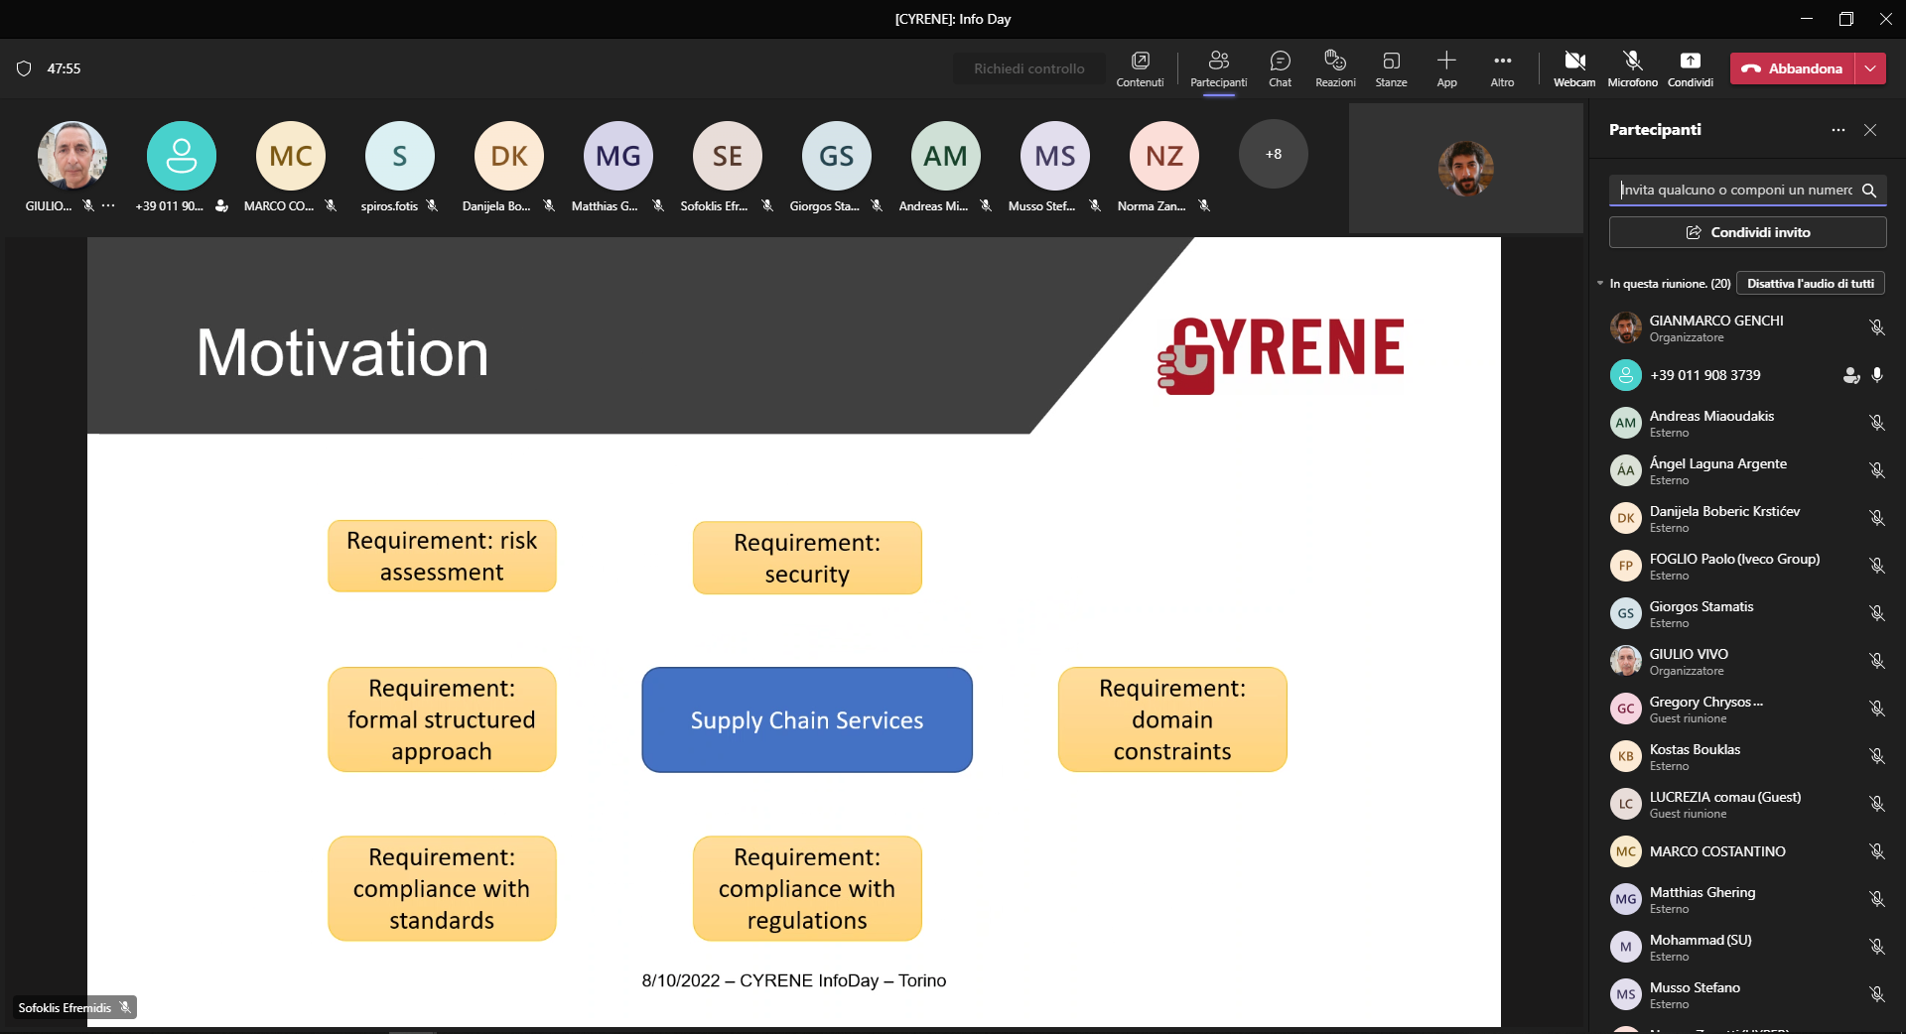Toggle mic for +39 011 908 3739
The height and width of the screenshot is (1034, 1906).
coord(1876,375)
